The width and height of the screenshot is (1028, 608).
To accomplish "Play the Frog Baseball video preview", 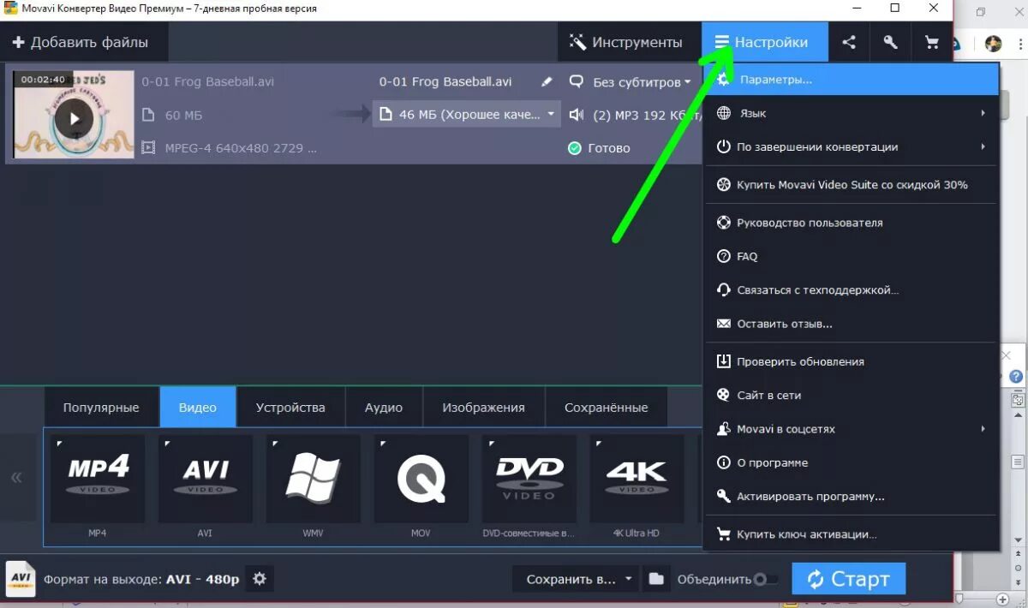I will 75,119.
